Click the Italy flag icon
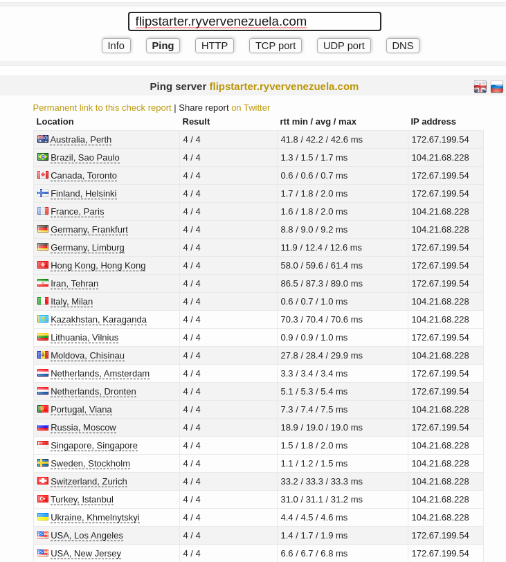The height and width of the screenshot is (562, 506). 43,300
